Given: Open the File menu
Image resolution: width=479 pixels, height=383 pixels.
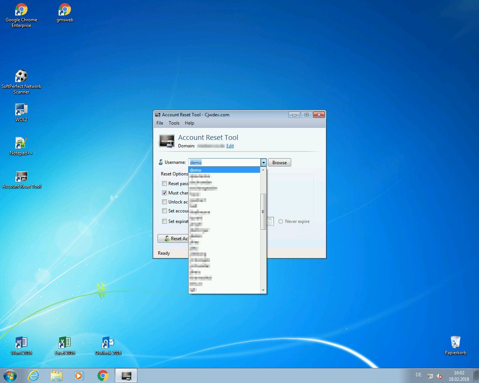Looking at the screenshot, I should tap(160, 123).
